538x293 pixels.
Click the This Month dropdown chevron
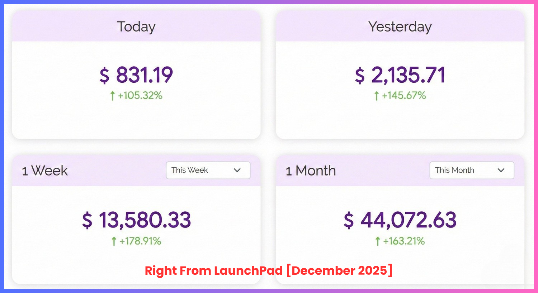coord(501,170)
